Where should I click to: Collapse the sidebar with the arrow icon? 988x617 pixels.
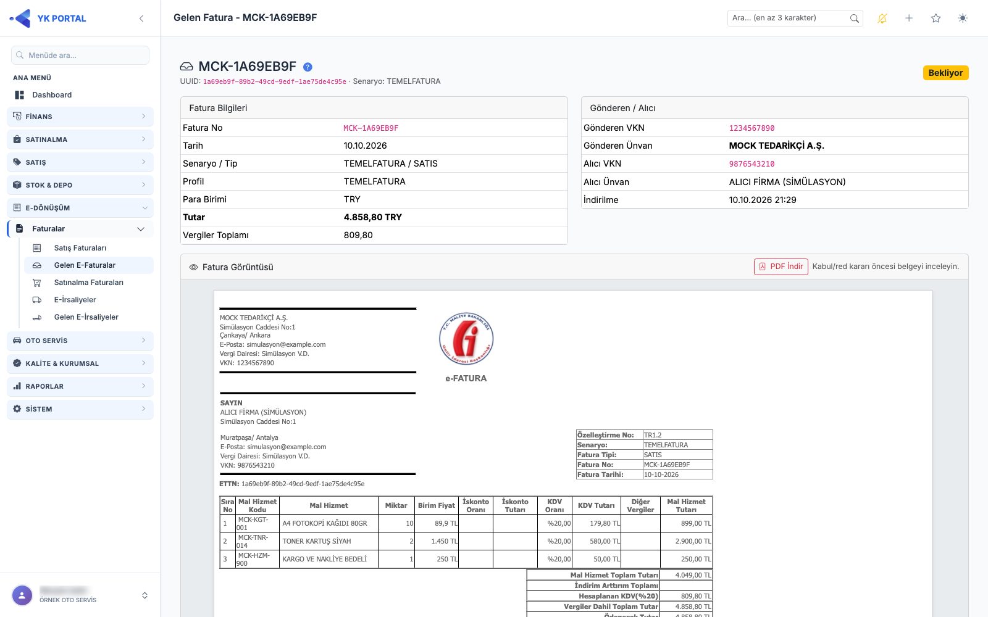[141, 19]
